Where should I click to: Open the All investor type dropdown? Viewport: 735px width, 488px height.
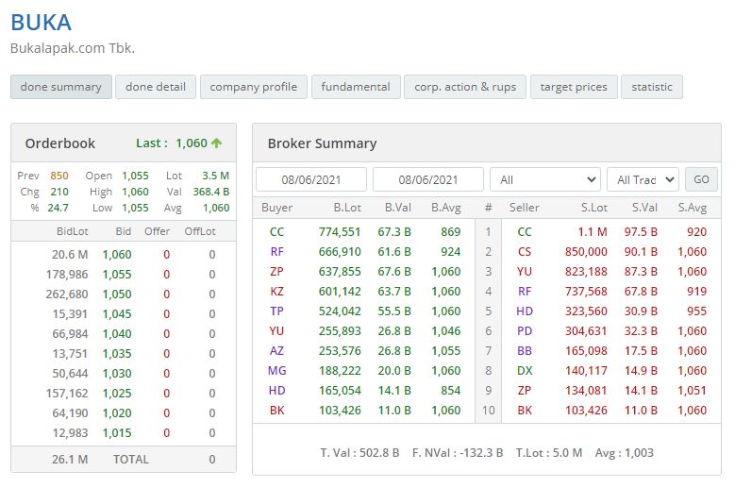click(545, 179)
